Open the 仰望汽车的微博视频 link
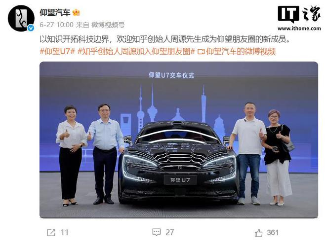 pyautogui.click(x=241, y=51)
